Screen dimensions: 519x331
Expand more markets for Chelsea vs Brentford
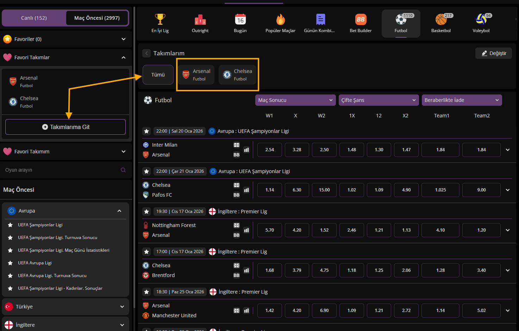(508, 270)
